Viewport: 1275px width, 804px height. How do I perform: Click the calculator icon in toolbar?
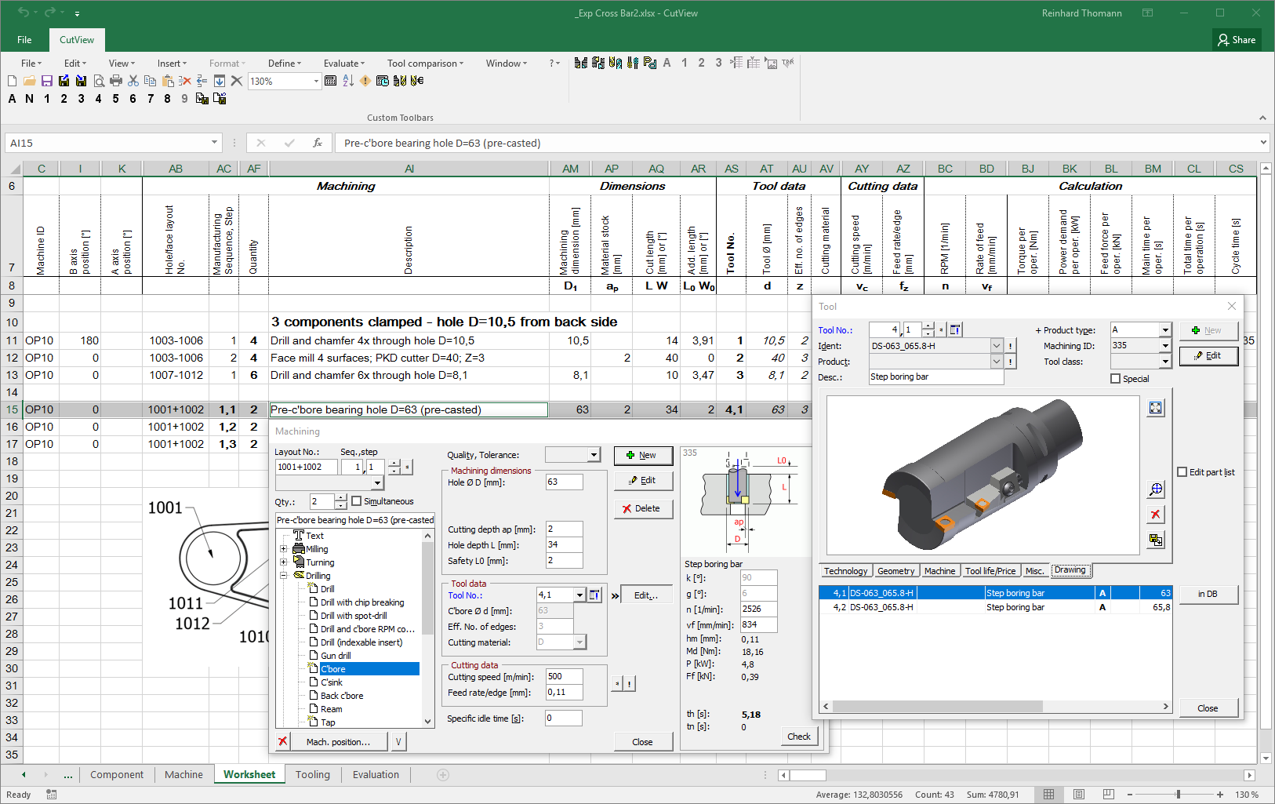click(330, 81)
